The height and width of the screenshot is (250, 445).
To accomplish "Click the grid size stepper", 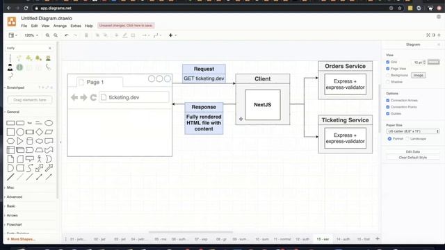I will click(x=424, y=62).
